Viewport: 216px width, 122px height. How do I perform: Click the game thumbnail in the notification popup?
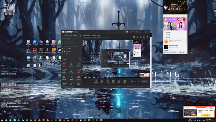point(191,113)
